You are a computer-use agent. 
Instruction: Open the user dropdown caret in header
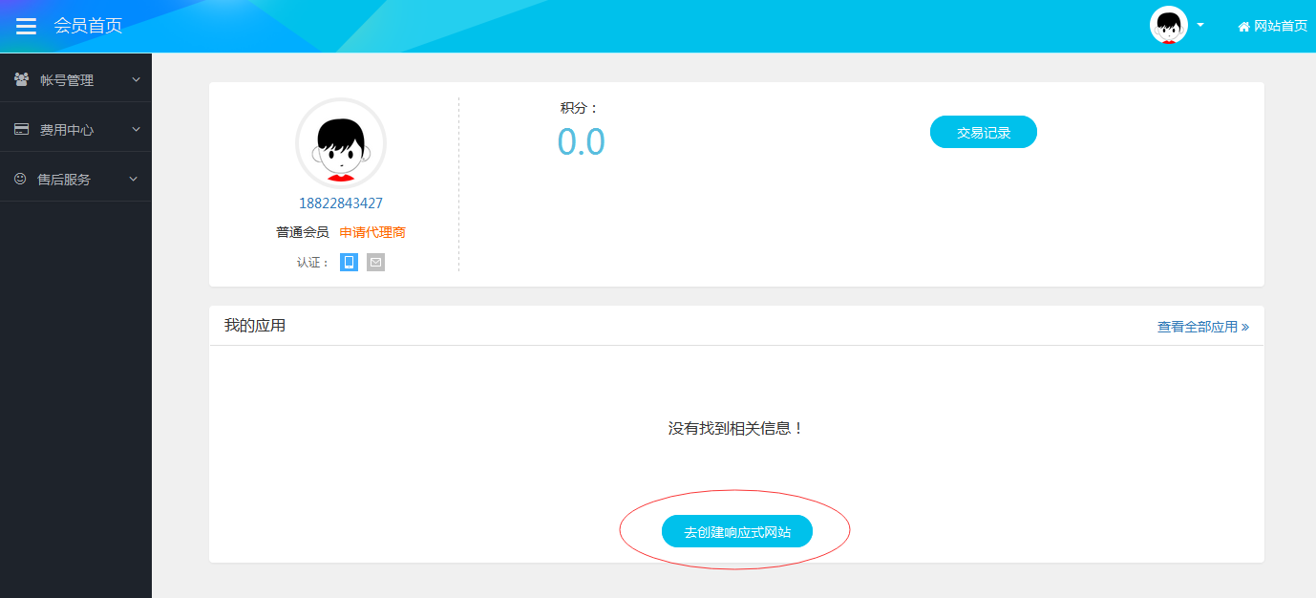[x=1200, y=25]
